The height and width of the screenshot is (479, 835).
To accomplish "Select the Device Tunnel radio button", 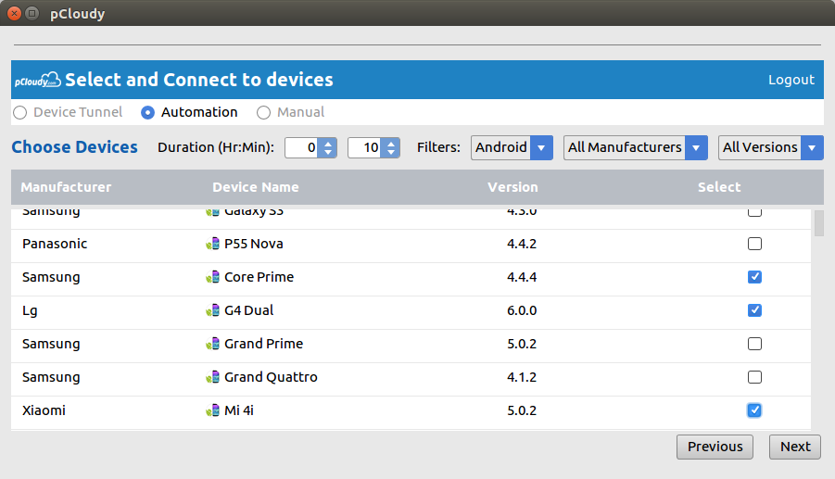I will click(20, 113).
